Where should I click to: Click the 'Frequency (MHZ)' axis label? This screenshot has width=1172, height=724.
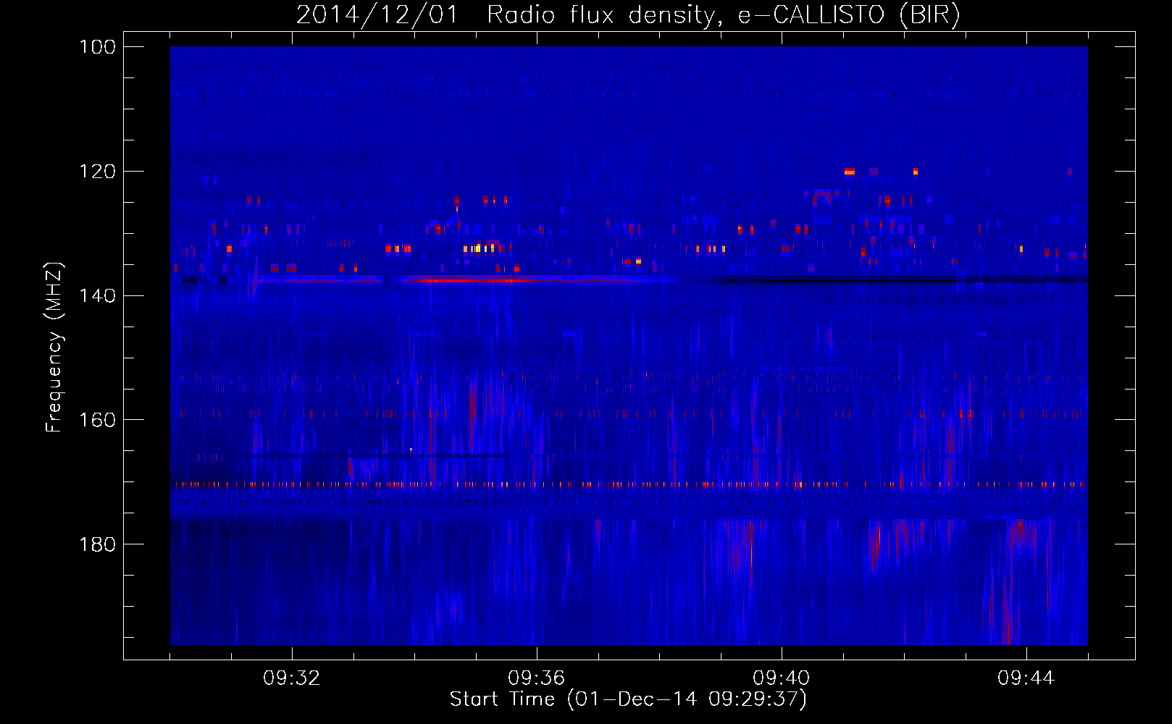point(54,347)
